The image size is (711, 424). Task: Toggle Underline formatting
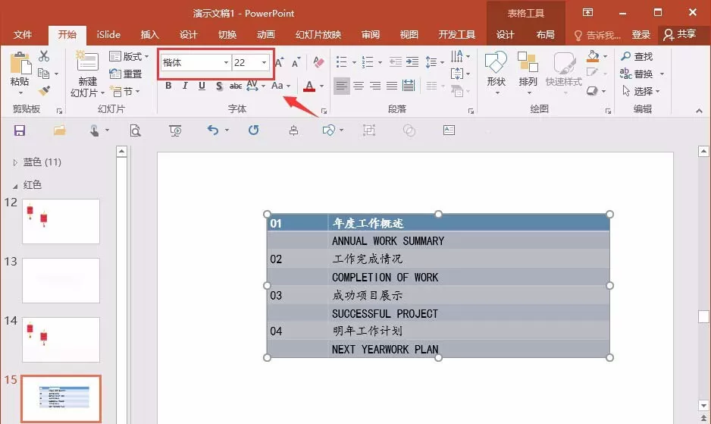click(x=202, y=86)
